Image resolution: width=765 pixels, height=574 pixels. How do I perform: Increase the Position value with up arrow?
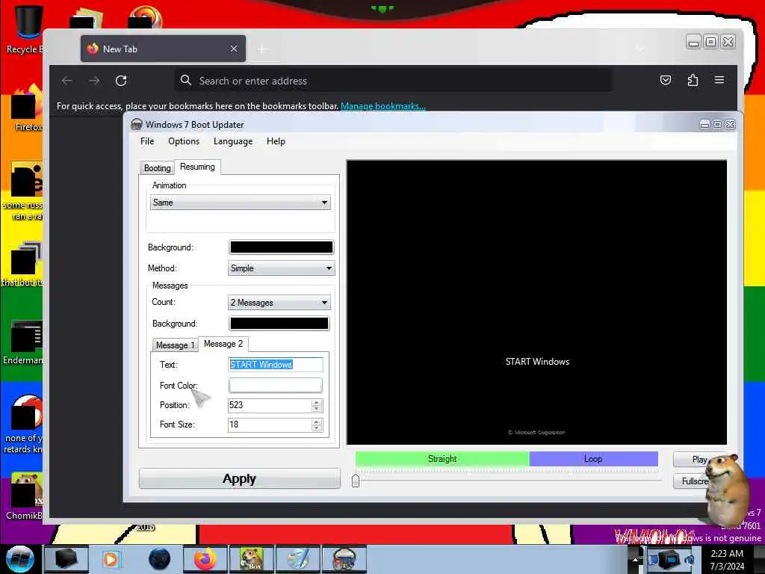[x=317, y=402]
